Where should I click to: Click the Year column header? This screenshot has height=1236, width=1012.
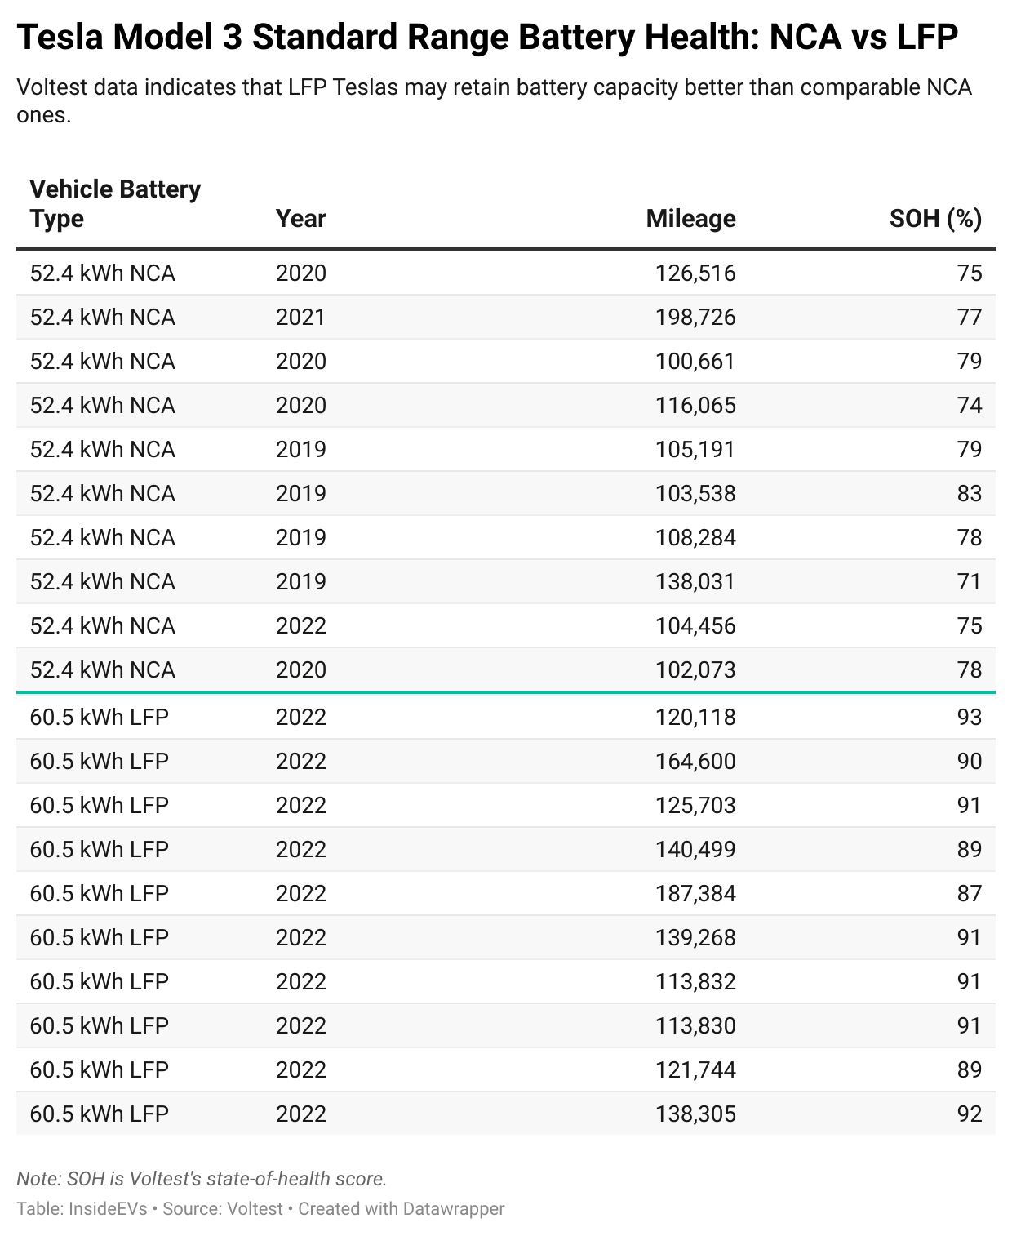click(300, 219)
